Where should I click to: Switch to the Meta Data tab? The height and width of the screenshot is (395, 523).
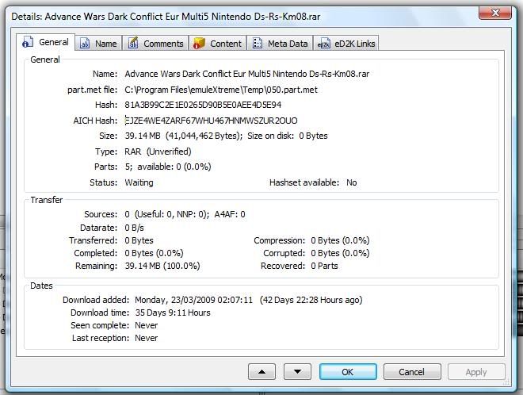pyautogui.click(x=280, y=44)
